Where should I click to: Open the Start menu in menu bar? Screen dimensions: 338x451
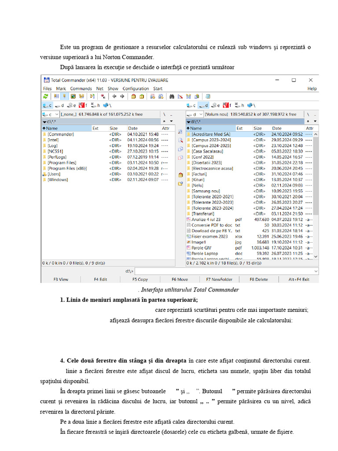158,89
